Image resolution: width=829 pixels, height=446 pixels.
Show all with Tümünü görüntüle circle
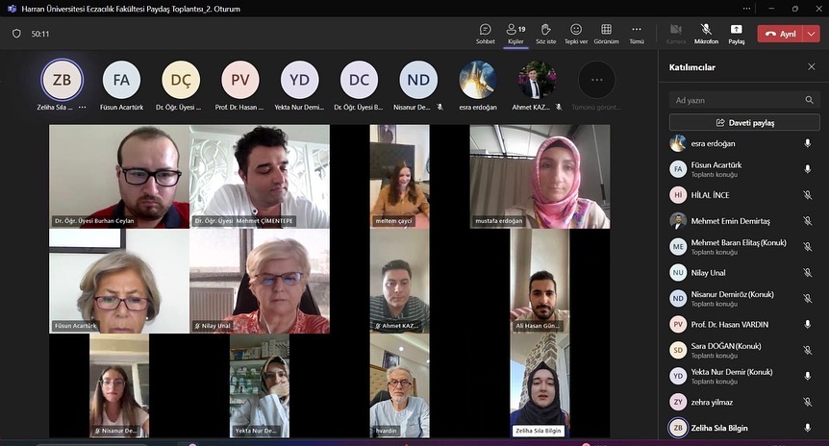tap(596, 80)
